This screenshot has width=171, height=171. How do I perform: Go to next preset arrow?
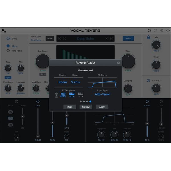click(x=64, y=38)
